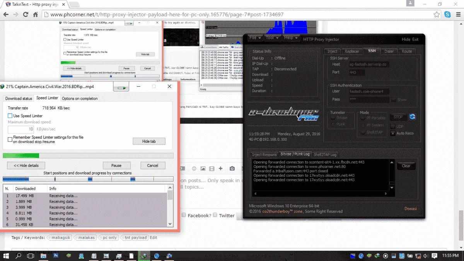Click the SSH User input field
This screenshot has width=464, height=261.
coord(368,92)
